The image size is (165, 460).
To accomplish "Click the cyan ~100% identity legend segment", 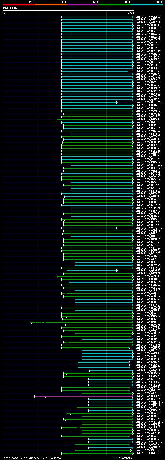I will [x=146, y=5].
